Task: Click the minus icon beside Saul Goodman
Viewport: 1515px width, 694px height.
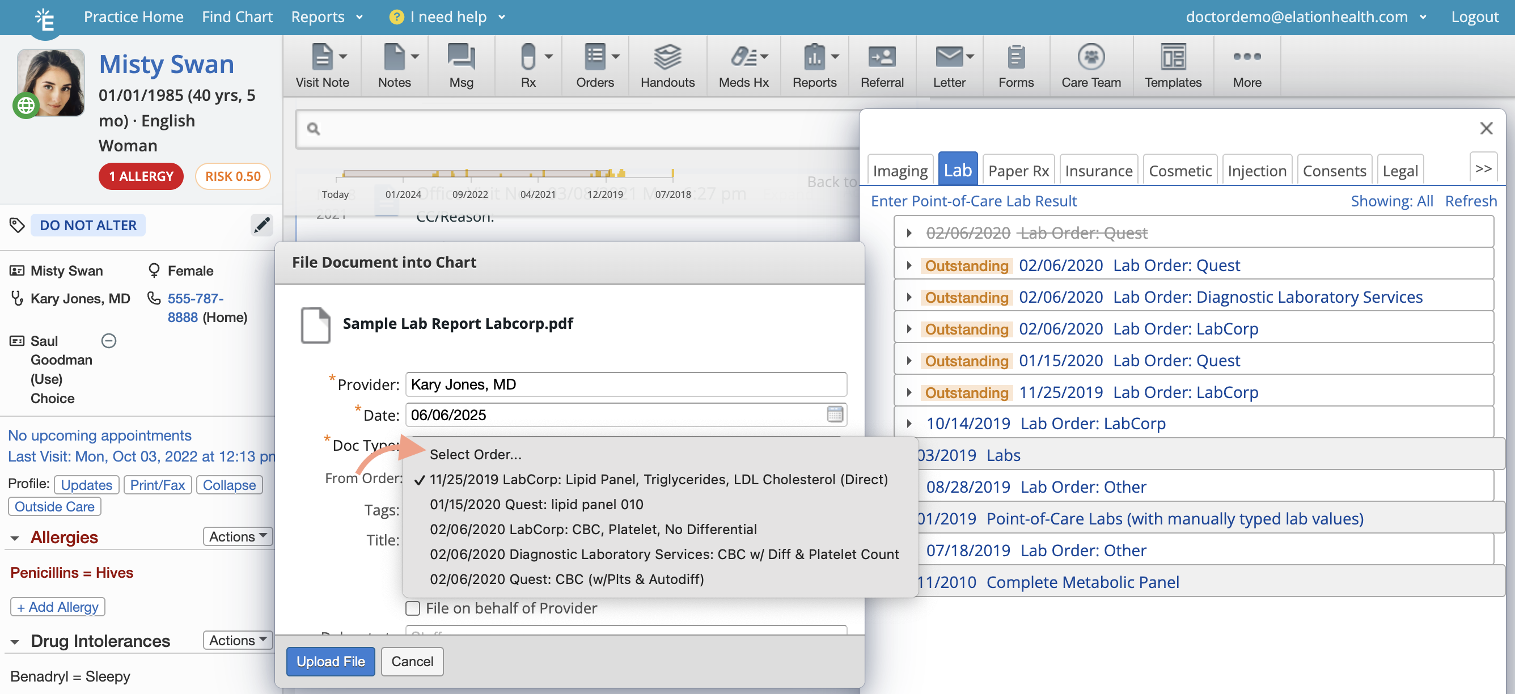Action: coord(109,341)
